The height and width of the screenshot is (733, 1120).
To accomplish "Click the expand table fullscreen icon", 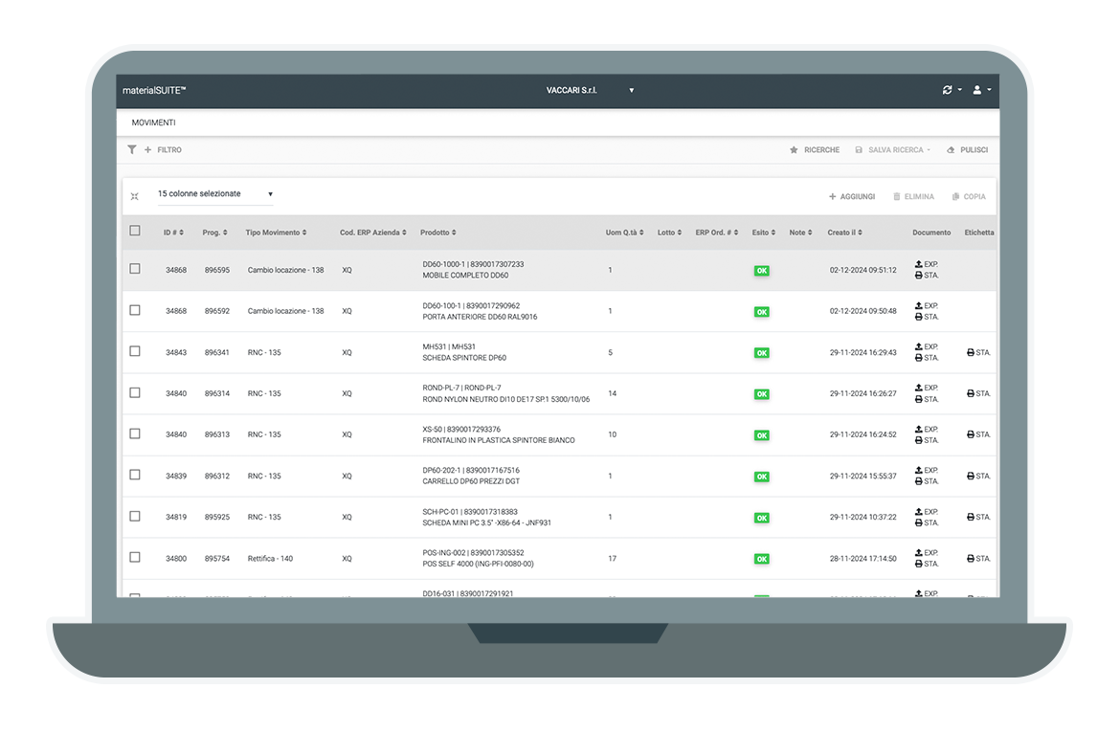I will pos(135,196).
